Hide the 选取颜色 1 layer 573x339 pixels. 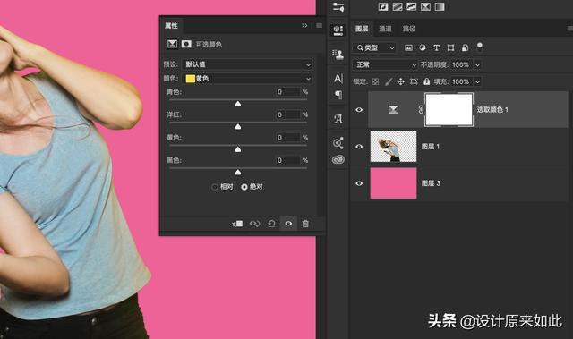[x=359, y=109]
